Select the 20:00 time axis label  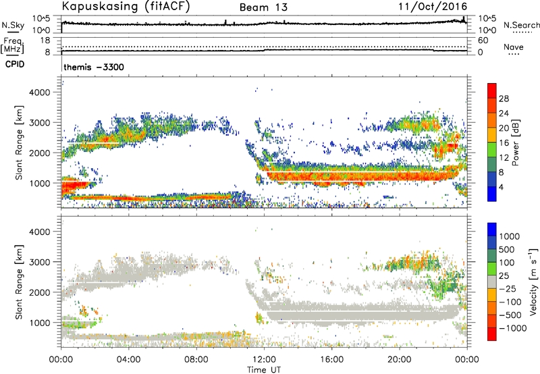[x=399, y=360]
